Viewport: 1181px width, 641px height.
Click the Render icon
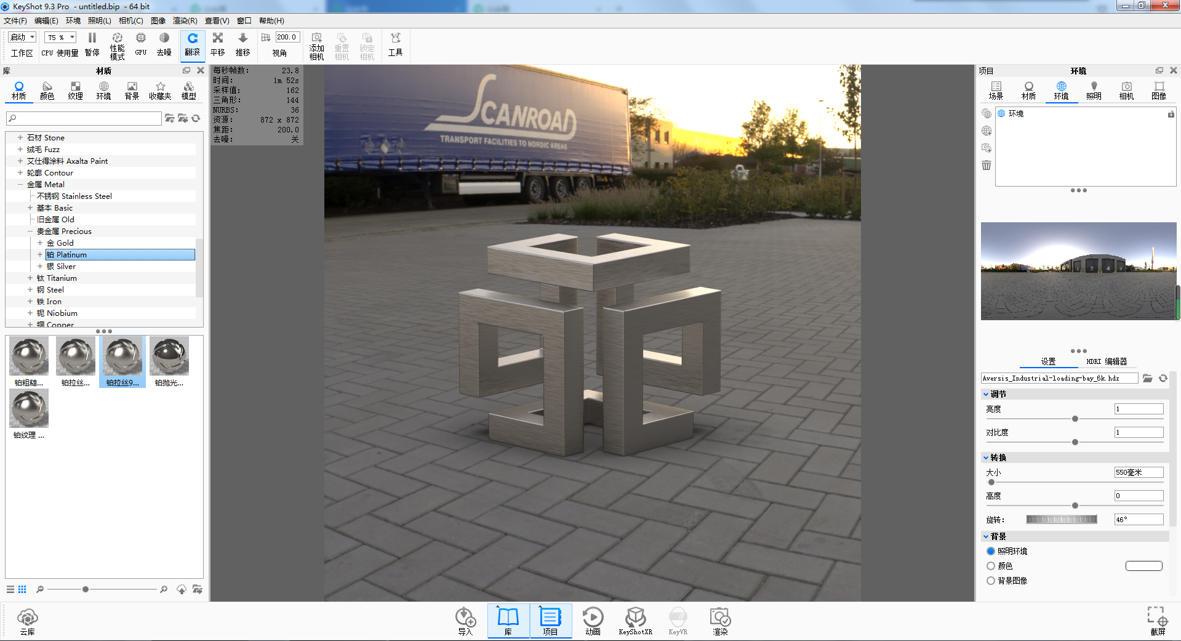click(720, 617)
